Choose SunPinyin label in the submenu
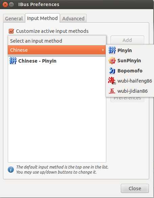154x198 pixels. [129, 61]
